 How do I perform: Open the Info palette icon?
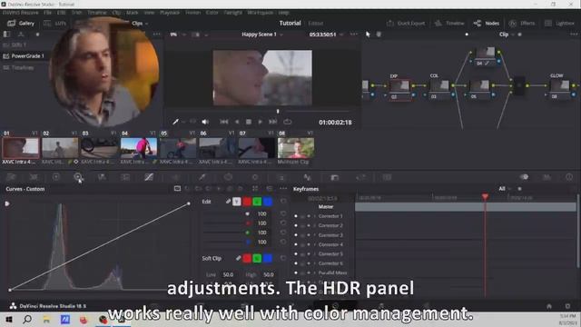tap(569, 177)
